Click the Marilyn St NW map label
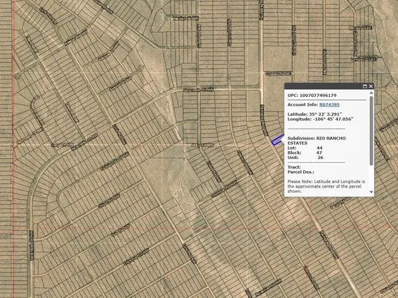The height and width of the screenshot is (298, 398). [x=186, y=18]
